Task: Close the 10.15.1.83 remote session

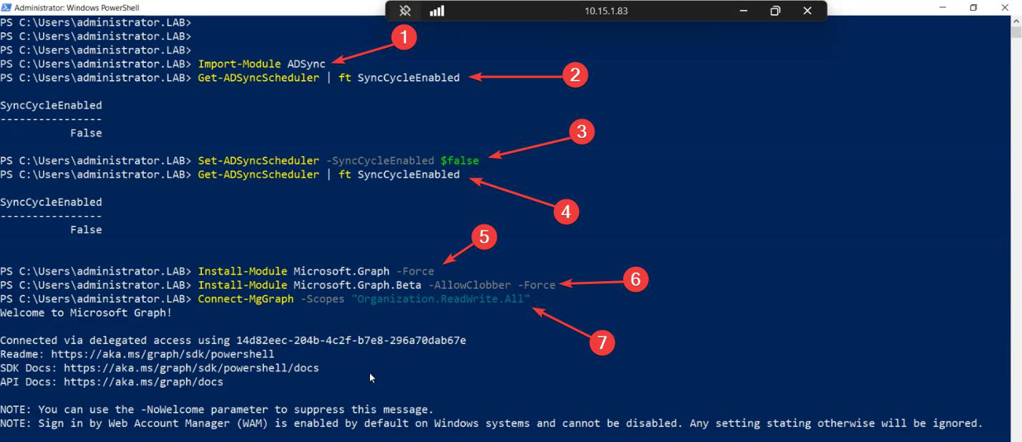Action: (x=807, y=11)
